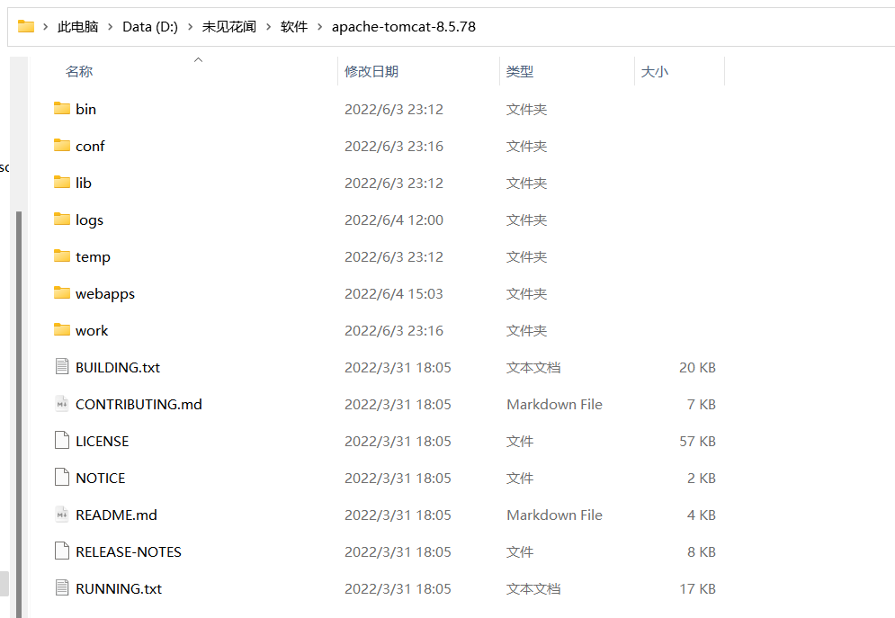This screenshot has height=618, width=895.
Task: Click the folder icon in the address bar
Action: coord(26,26)
